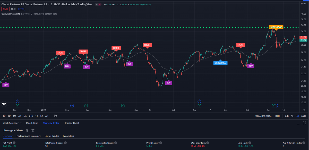Open the Properties tab
Viewport: 309px width, 150px height.
click(68, 136)
